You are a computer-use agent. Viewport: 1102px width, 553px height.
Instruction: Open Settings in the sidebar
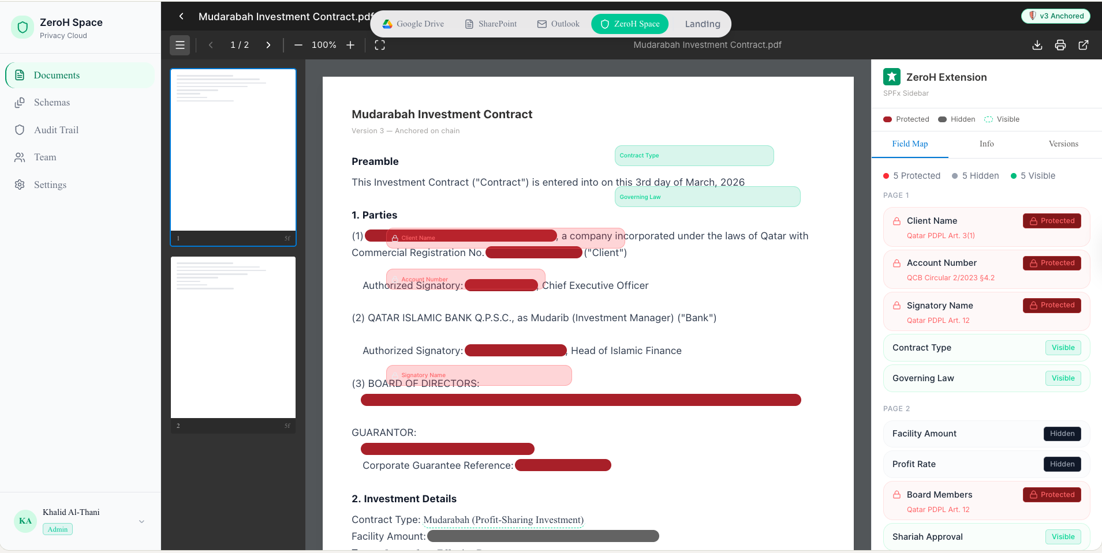pos(80,185)
